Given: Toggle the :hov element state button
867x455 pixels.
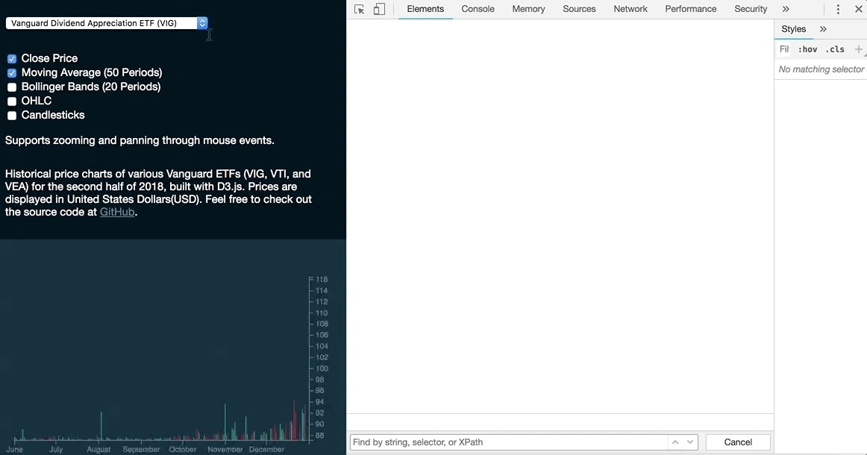Looking at the screenshot, I should pos(807,49).
